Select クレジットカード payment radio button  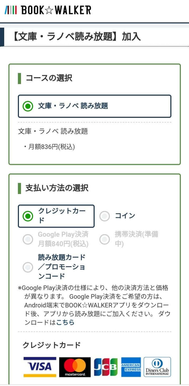(x=28, y=216)
